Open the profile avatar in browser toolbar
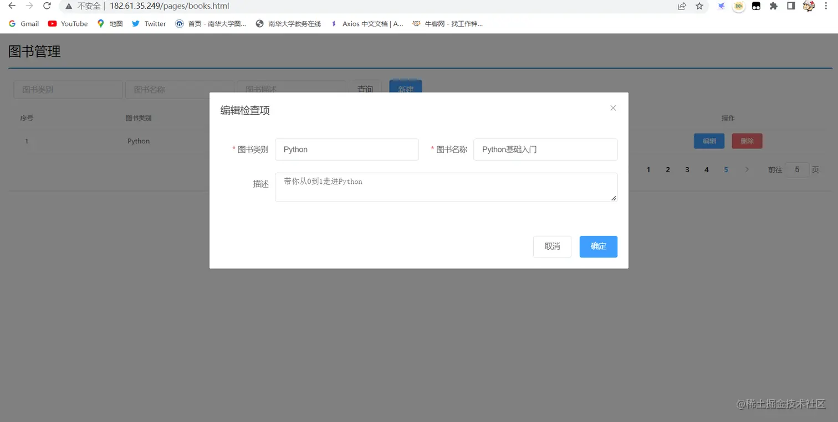 click(x=809, y=6)
